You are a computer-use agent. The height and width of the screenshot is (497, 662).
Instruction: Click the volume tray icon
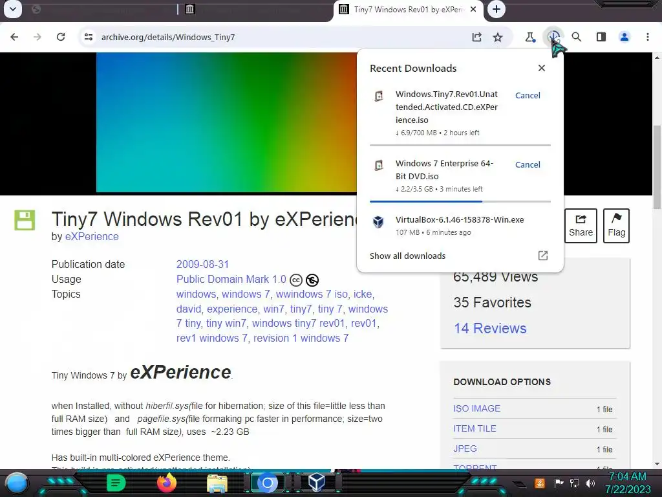[x=590, y=483]
